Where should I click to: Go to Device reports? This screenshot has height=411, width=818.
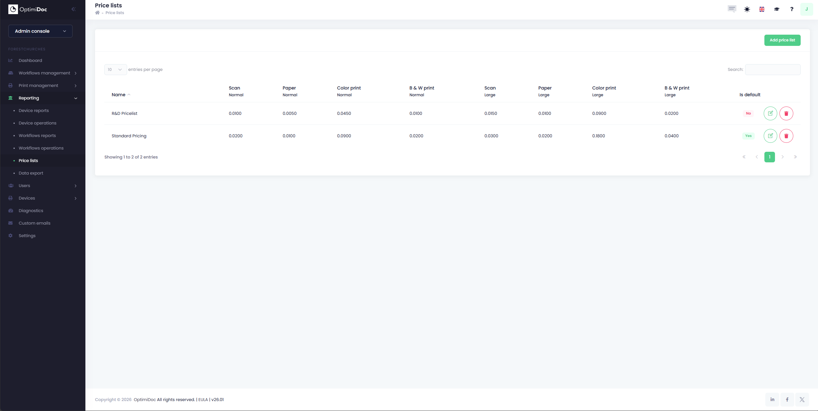[34, 111]
